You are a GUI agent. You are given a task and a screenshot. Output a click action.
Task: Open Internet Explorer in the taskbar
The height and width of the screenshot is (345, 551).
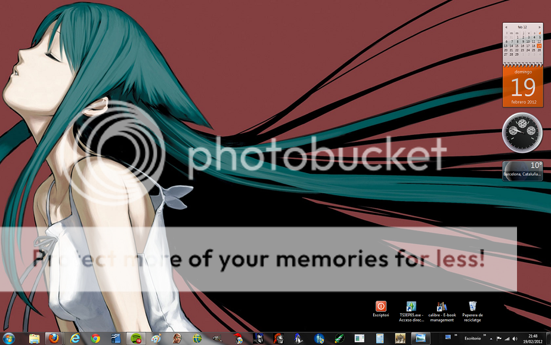[x=75, y=338]
